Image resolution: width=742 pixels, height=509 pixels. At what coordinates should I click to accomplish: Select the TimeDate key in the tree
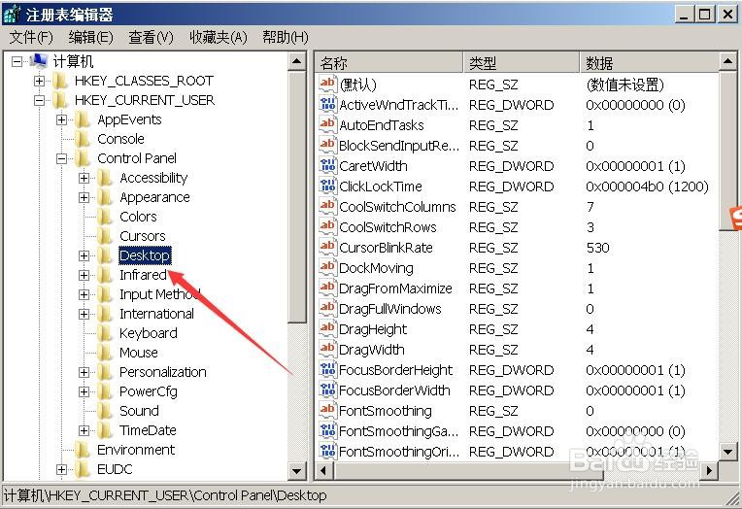click(x=148, y=430)
